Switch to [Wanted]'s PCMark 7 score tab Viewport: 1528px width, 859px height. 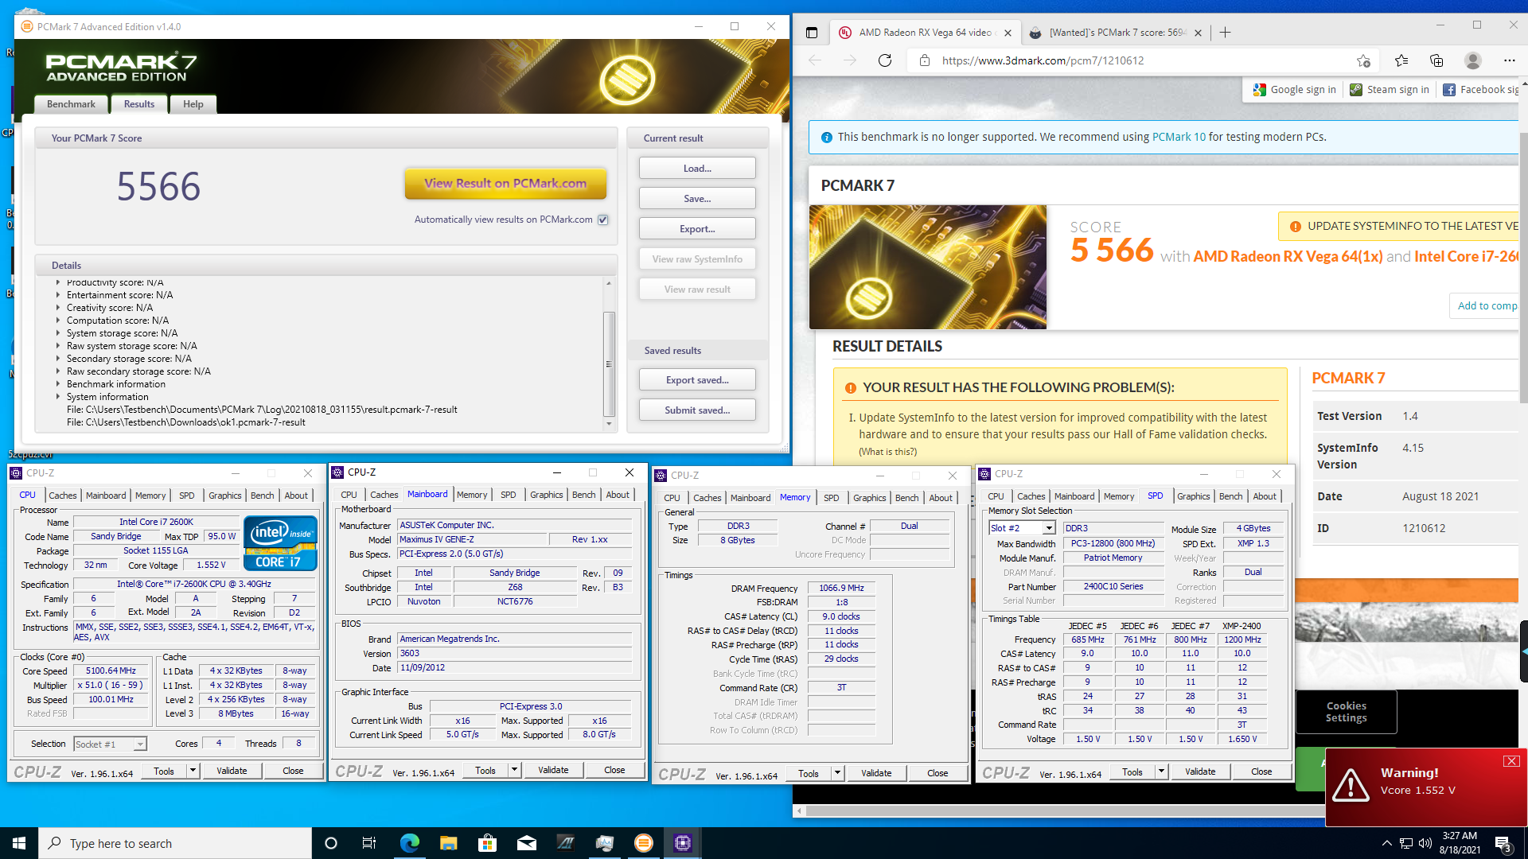(x=1117, y=33)
